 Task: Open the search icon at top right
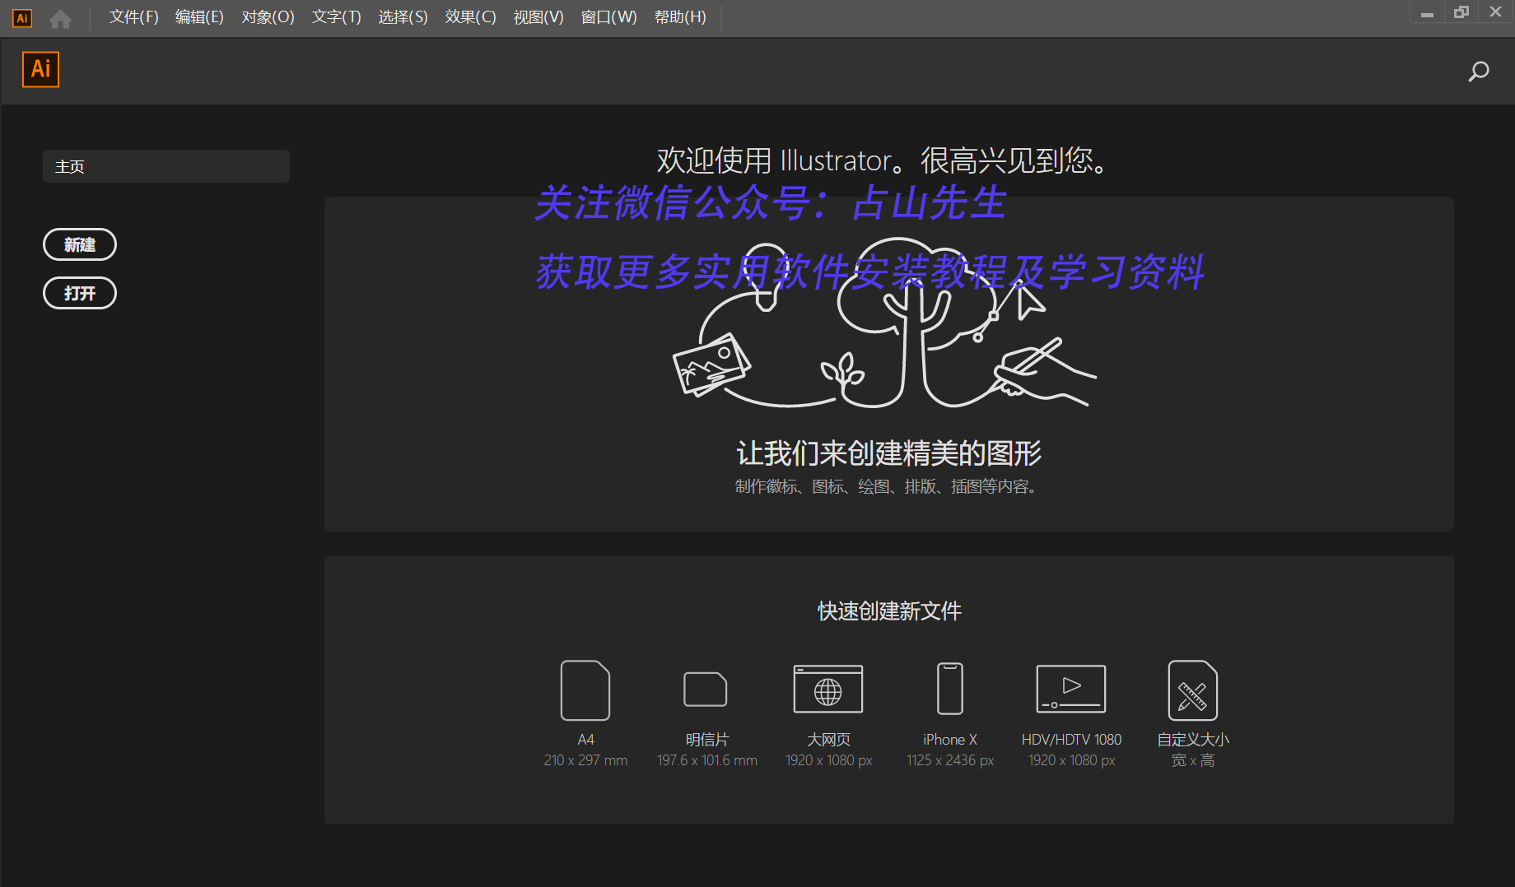pyautogui.click(x=1478, y=72)
